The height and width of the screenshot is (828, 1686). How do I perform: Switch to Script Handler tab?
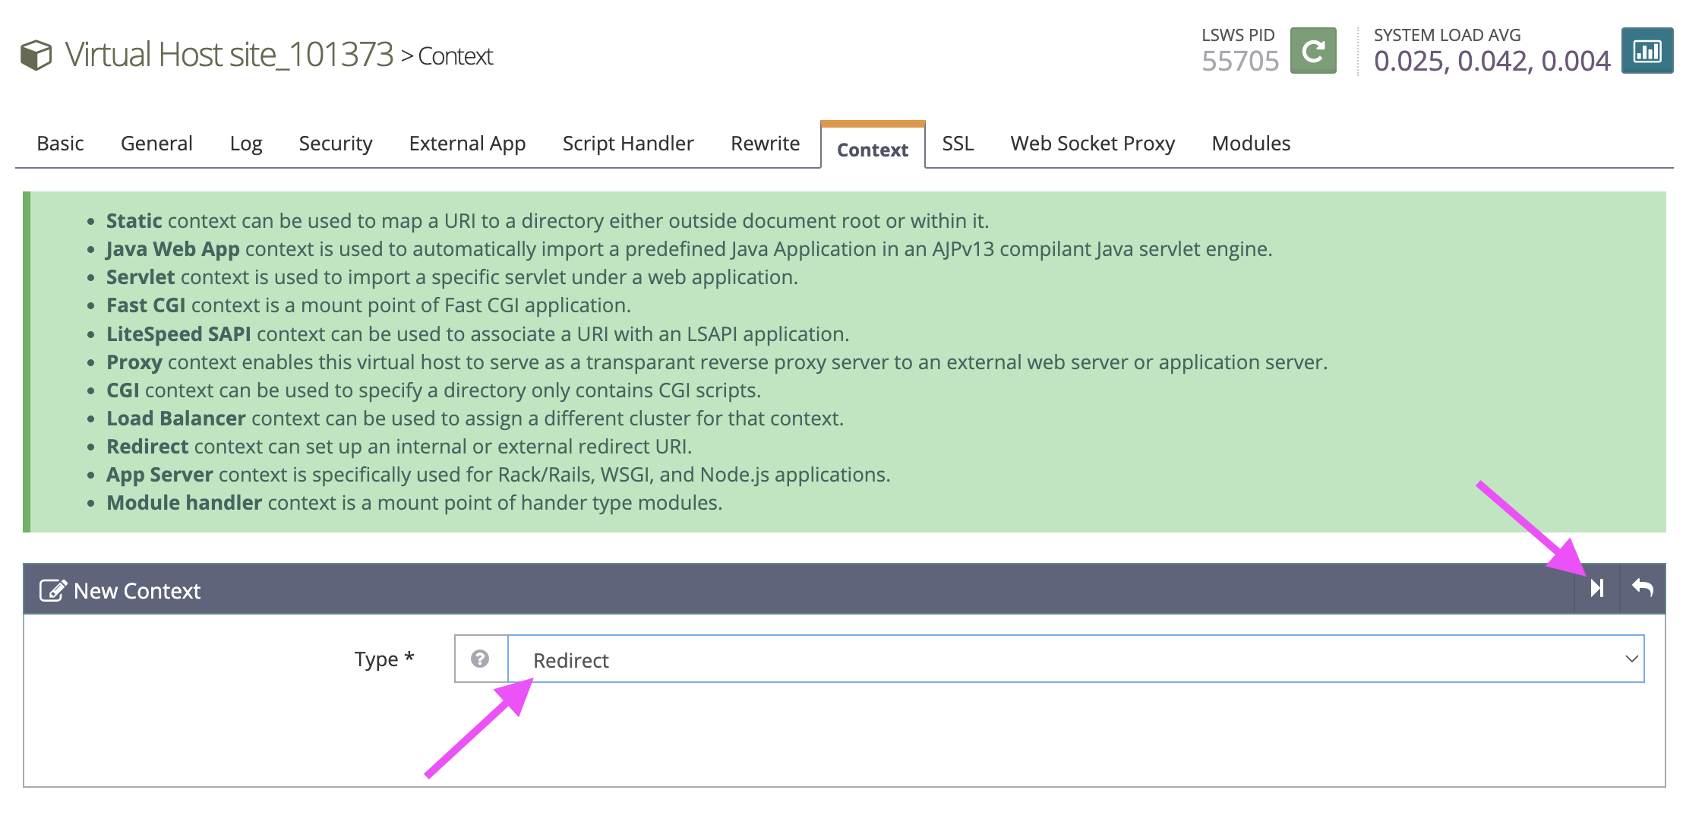pyautogui.click(x=628, y=144)
